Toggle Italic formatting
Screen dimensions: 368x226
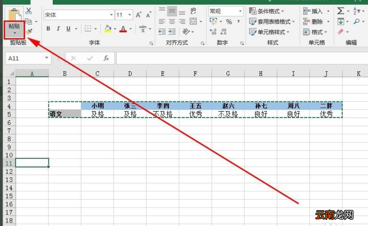point(58,29)
